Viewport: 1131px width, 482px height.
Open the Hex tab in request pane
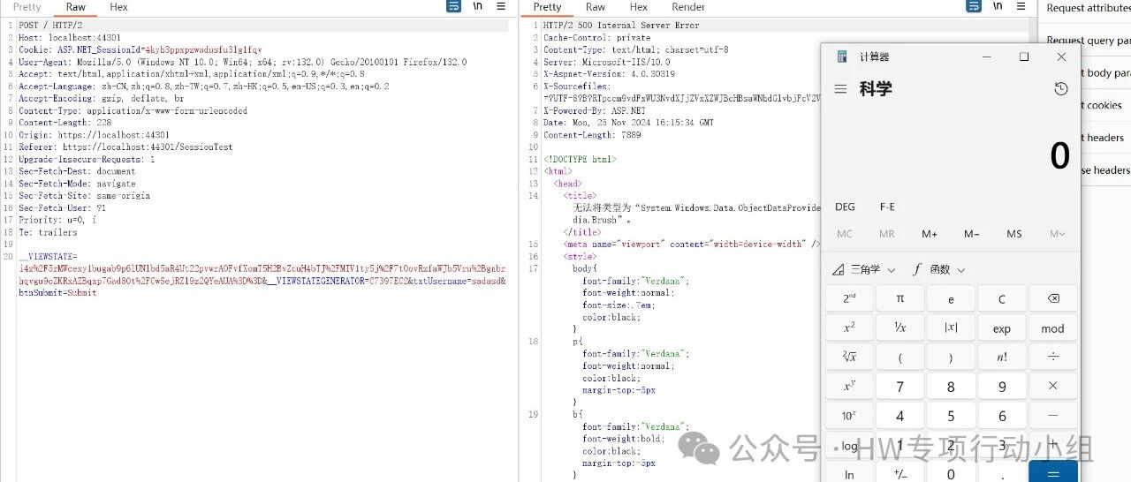[118, 6]
